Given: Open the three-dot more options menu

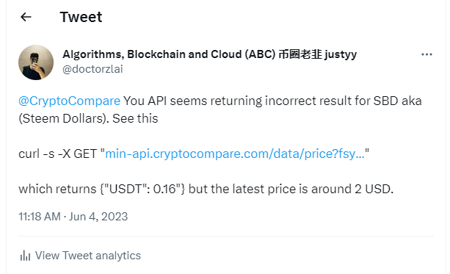Looking at the screenshot, I should [x=427, y=54].
